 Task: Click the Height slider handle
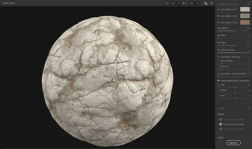234,45
